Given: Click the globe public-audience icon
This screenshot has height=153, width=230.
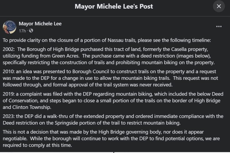Looking at the screenshot, I should [x=31, y=31].
